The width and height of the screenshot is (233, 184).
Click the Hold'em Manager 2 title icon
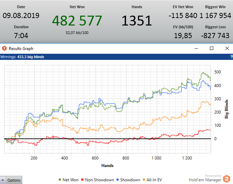coord(4,48)
